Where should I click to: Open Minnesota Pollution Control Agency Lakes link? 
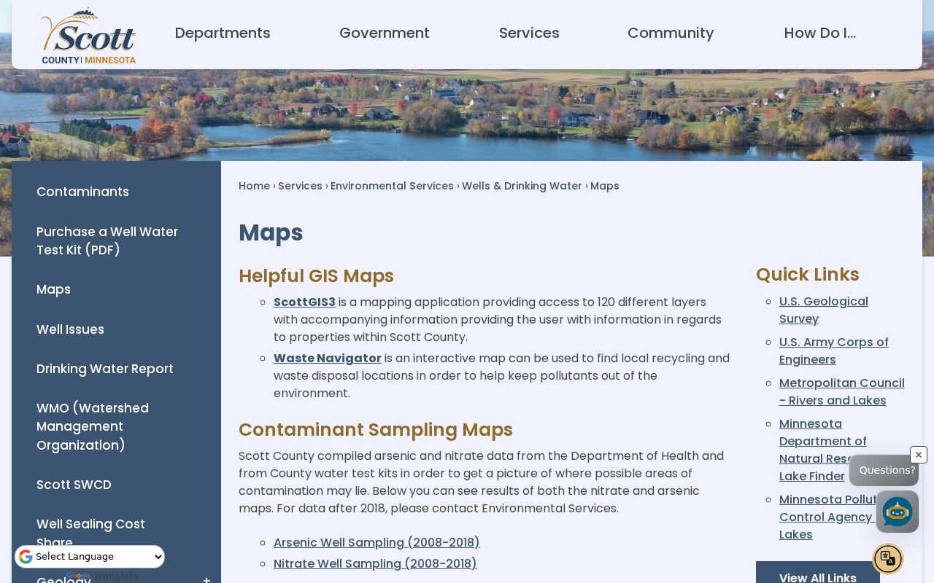[828, 517]
